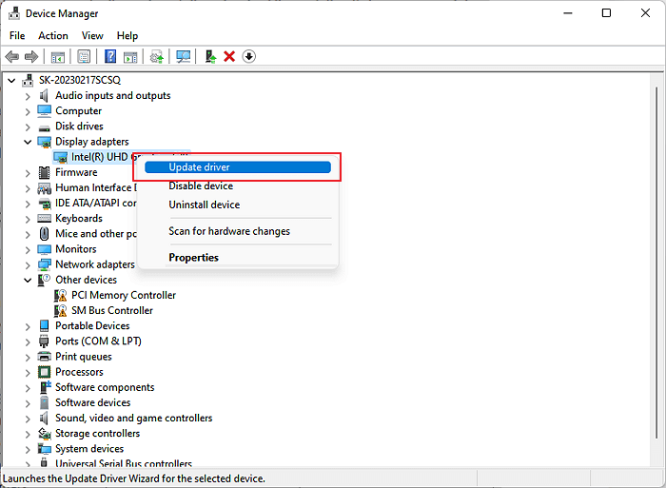Expand Audio inputs and outputs
This screenshot has width=666, height=488.
pos(28,96)
